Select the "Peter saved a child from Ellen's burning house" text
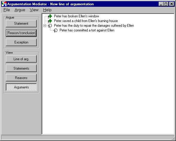 86,21
